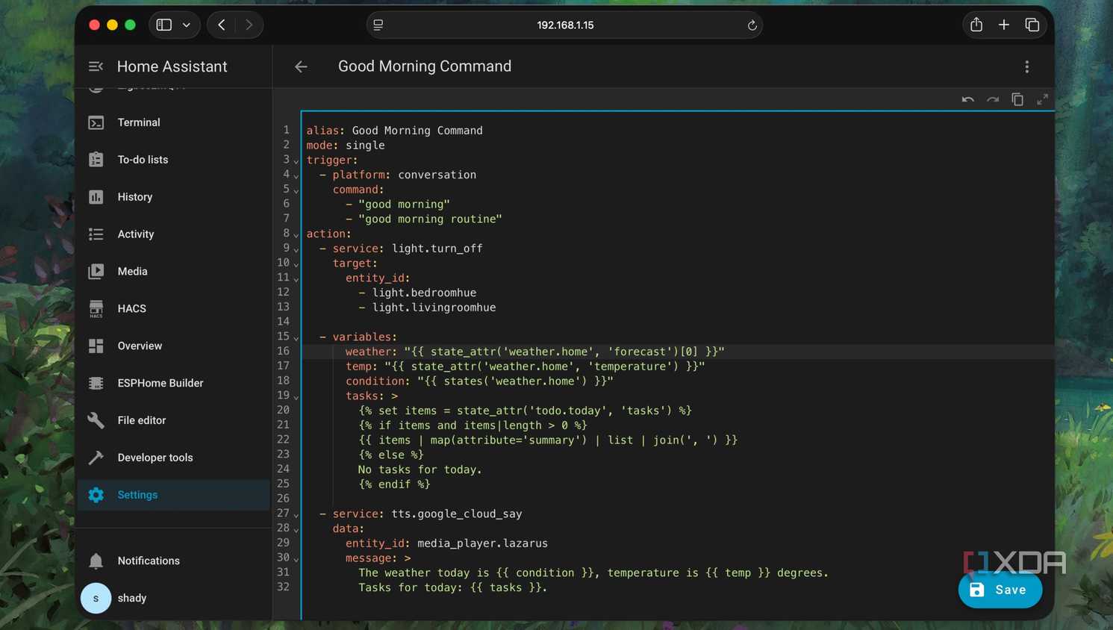
Task: Reload the page in Safari
Action: point(752,25)
